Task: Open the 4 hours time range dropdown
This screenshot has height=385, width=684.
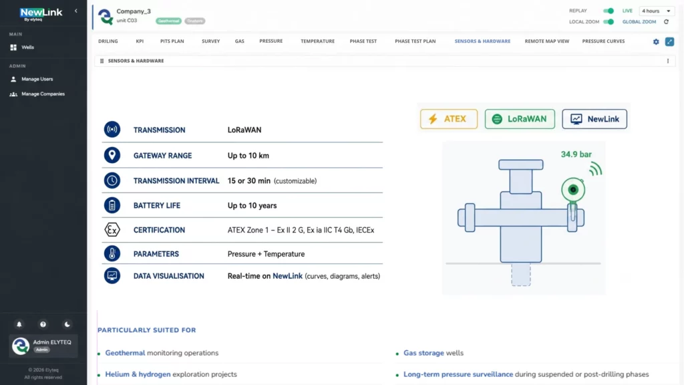Action: [657, 11]
